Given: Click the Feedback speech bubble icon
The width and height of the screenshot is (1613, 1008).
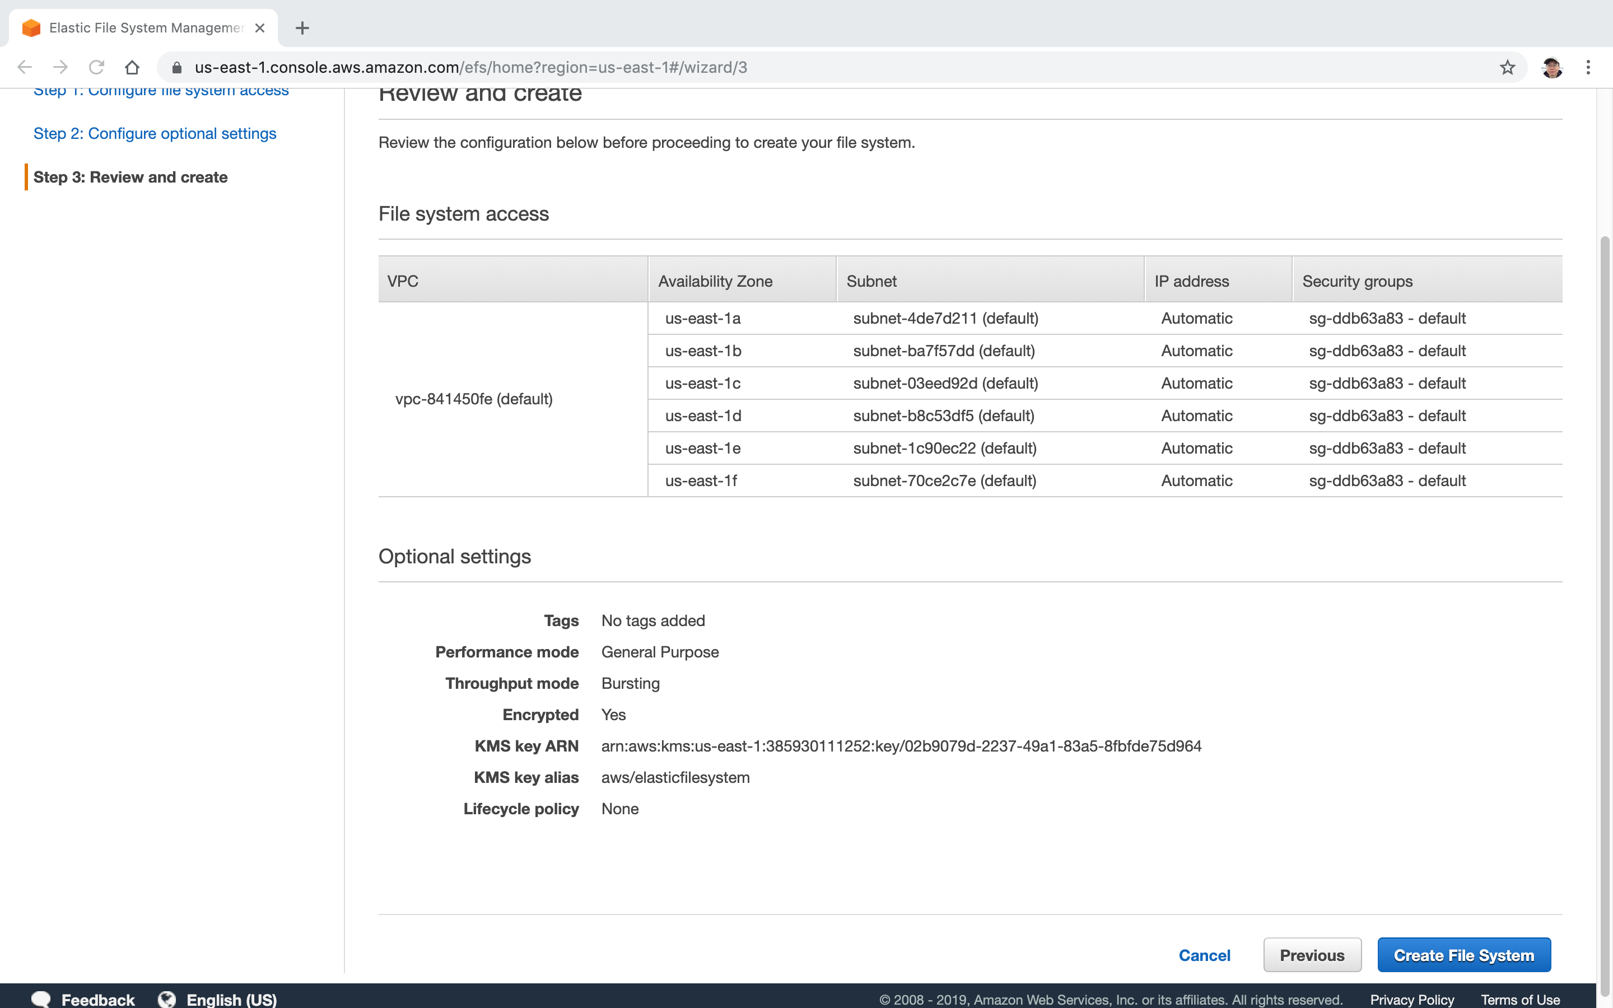Looking at the screenshot, I should (x=41, y=998).
